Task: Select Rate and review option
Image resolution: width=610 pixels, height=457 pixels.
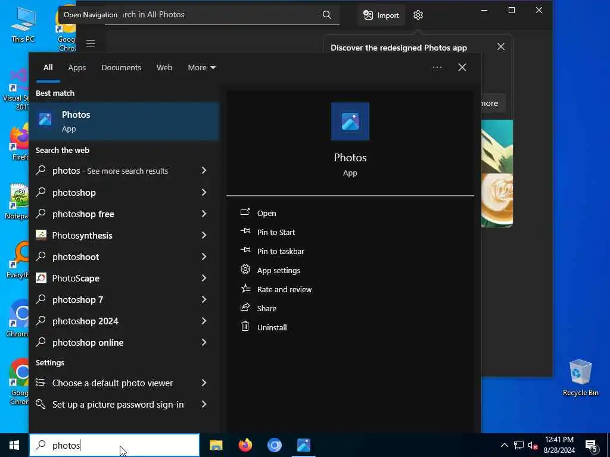Action: 284,290
